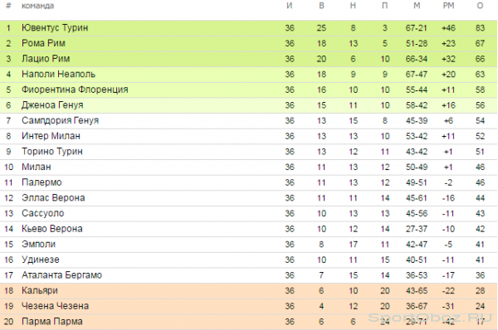Click the Торино Турин team name
498x330 pixels.
coord(52,152)
